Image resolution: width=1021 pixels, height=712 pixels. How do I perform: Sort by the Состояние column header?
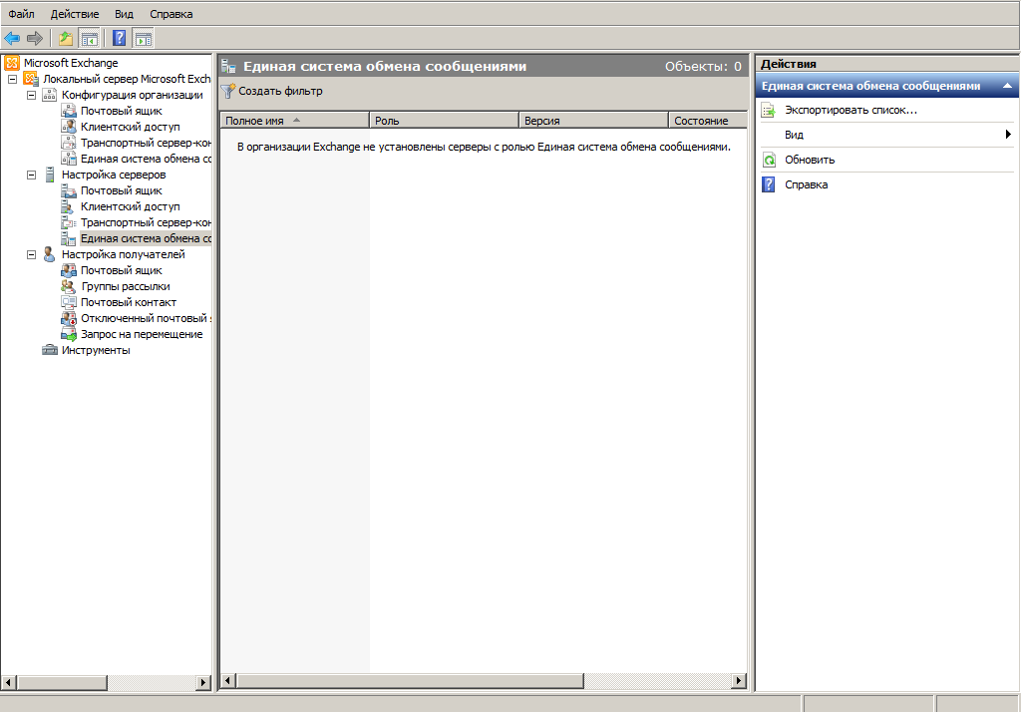[708, 121]
